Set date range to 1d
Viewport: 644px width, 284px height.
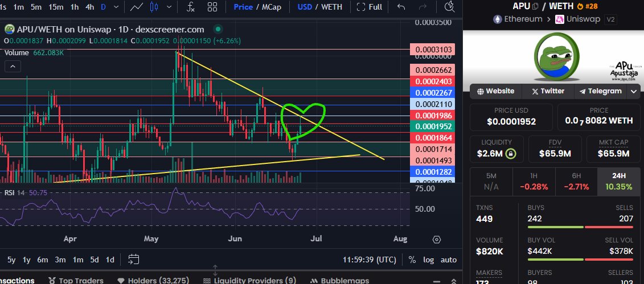[110, 260]
